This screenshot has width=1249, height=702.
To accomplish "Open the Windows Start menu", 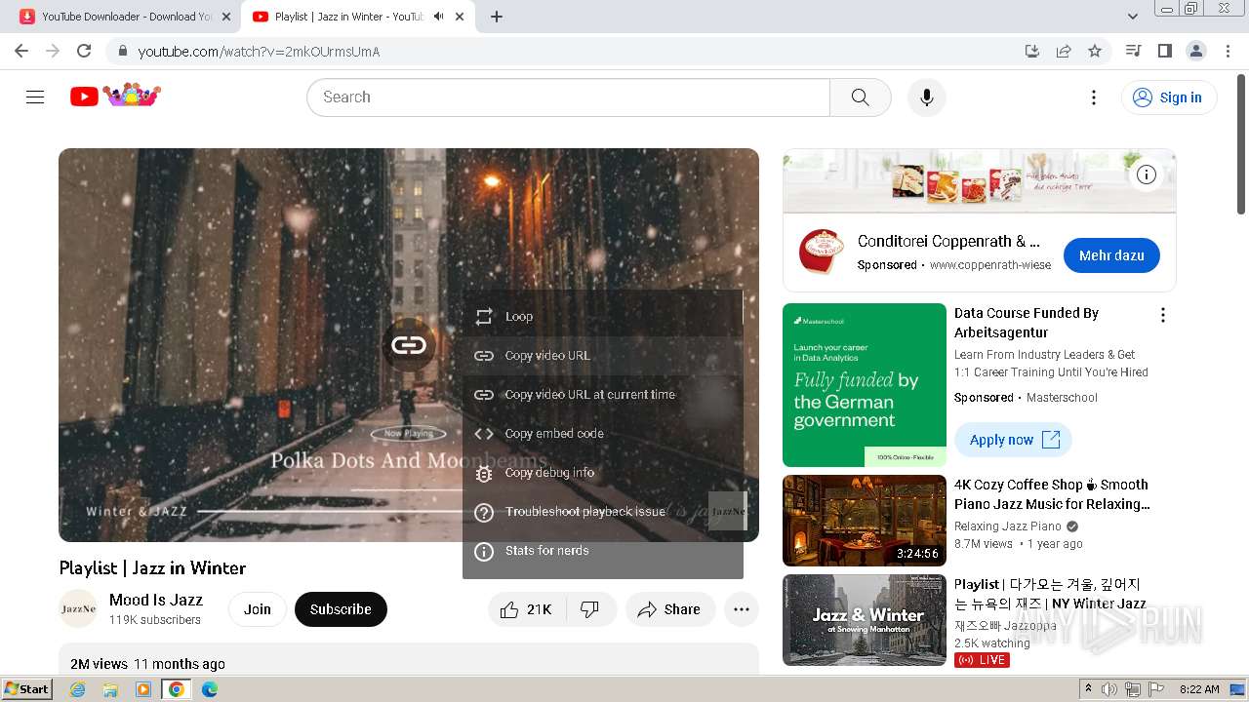I will (x=26, y=688).
